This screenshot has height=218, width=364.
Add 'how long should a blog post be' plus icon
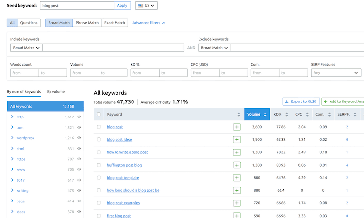tap(237, 190)
